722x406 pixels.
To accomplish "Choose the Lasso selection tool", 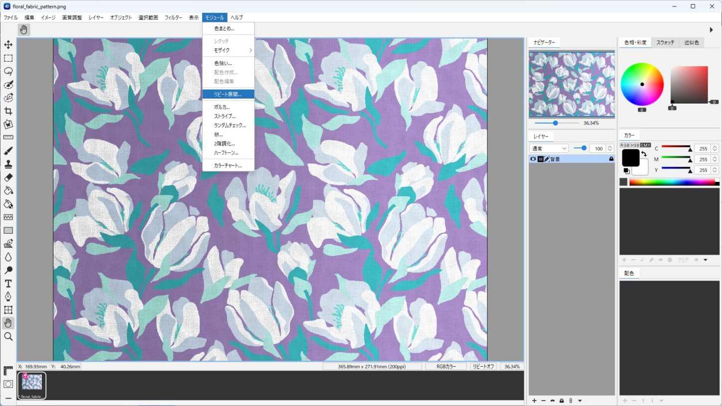I will [8, 71].
